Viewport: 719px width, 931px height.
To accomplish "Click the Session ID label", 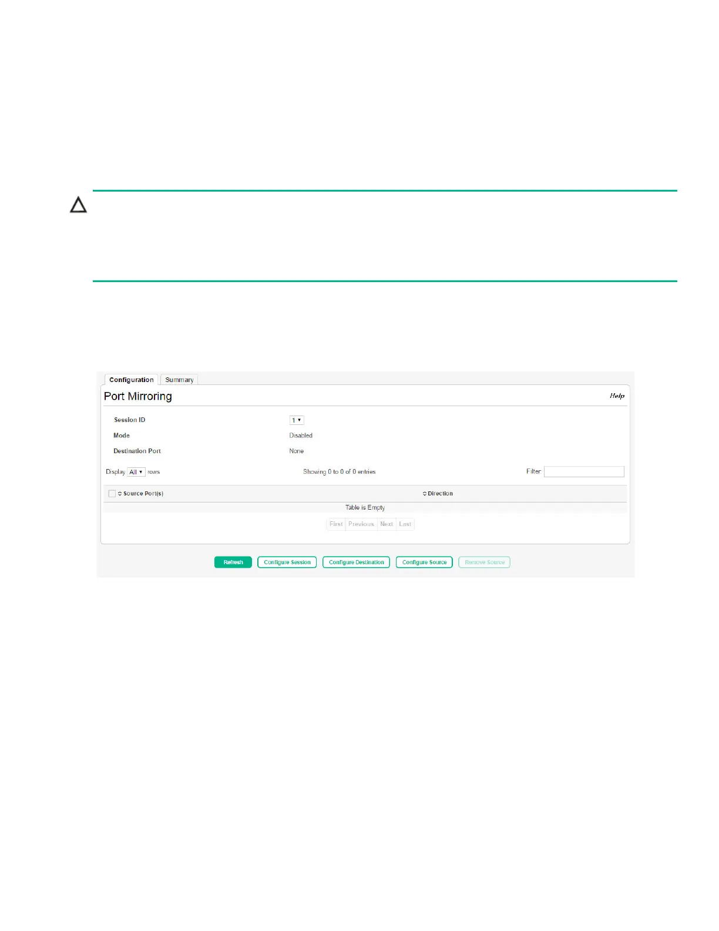I will click(x=130, y=420).
